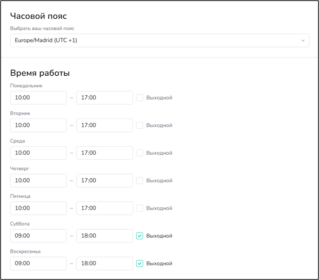Select the Среда end time 17:00 field

(105, 153)
